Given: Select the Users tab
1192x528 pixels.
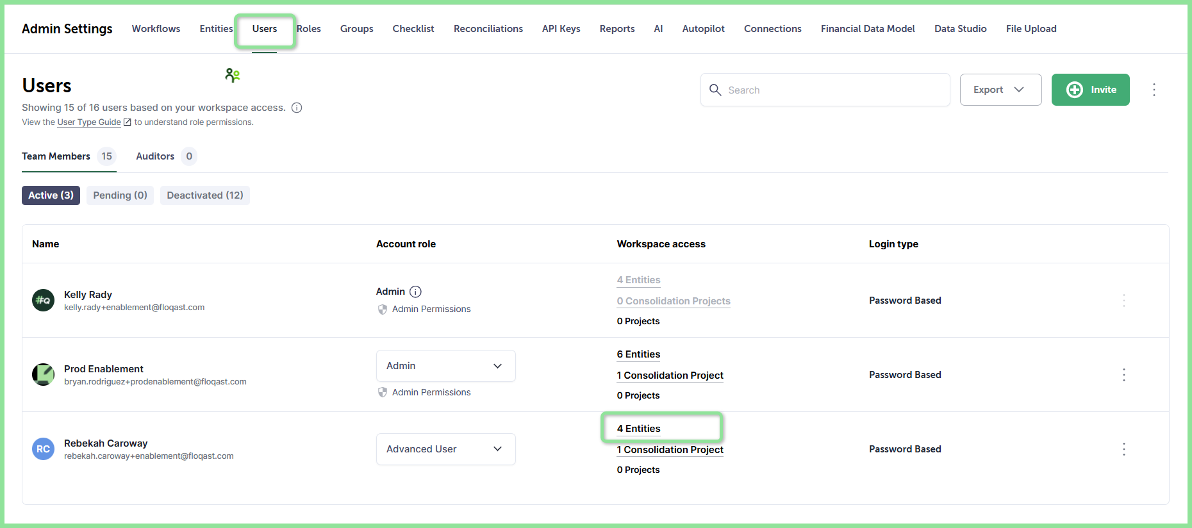Looking at the screenshot, I should coord(265,29).
